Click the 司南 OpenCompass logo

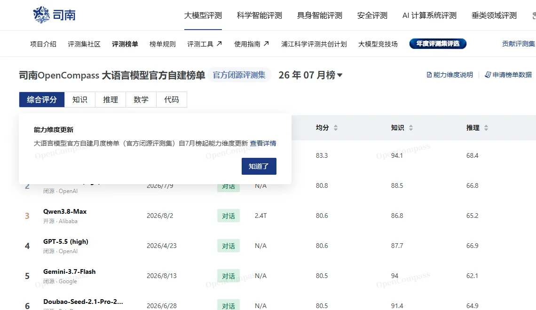coord(55,15)
